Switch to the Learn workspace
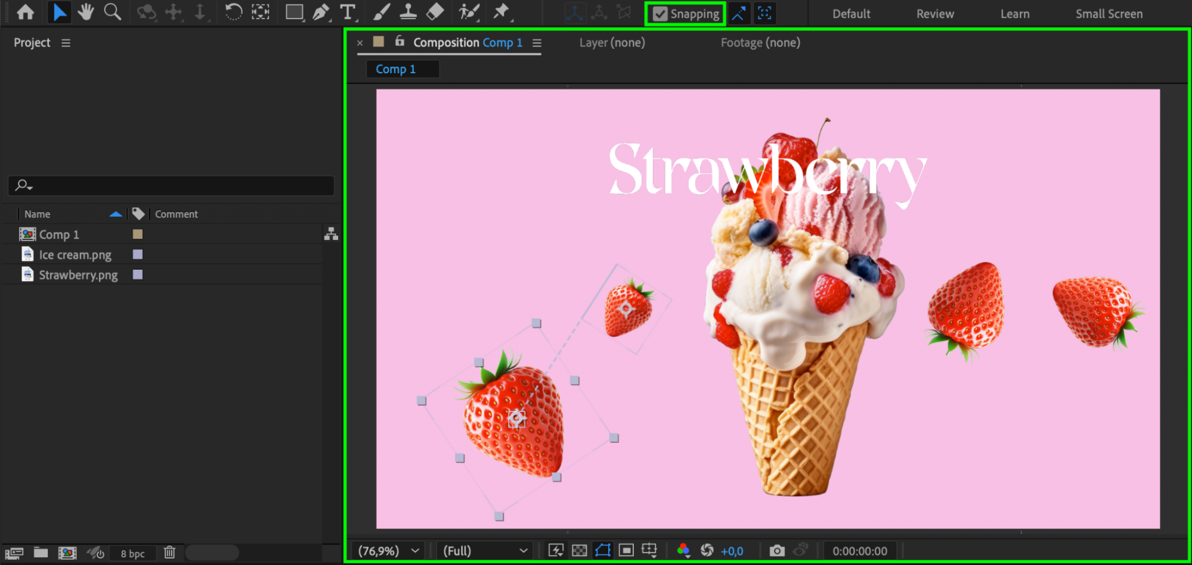The image size is (1192, 565). (x=1014, y=14)
